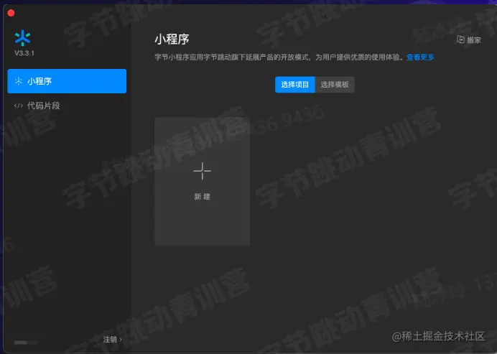Image resolution: width=497 pixels, height=354 pixels.
Task: Select 小程序 in the sidebar
Action: [x=67, y=81]
